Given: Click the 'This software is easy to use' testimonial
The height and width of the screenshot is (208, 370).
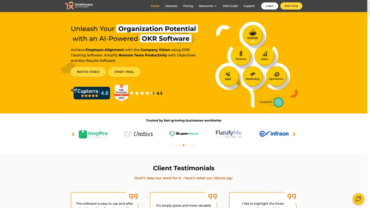Looking at the screenshot, I should (104, 200).
